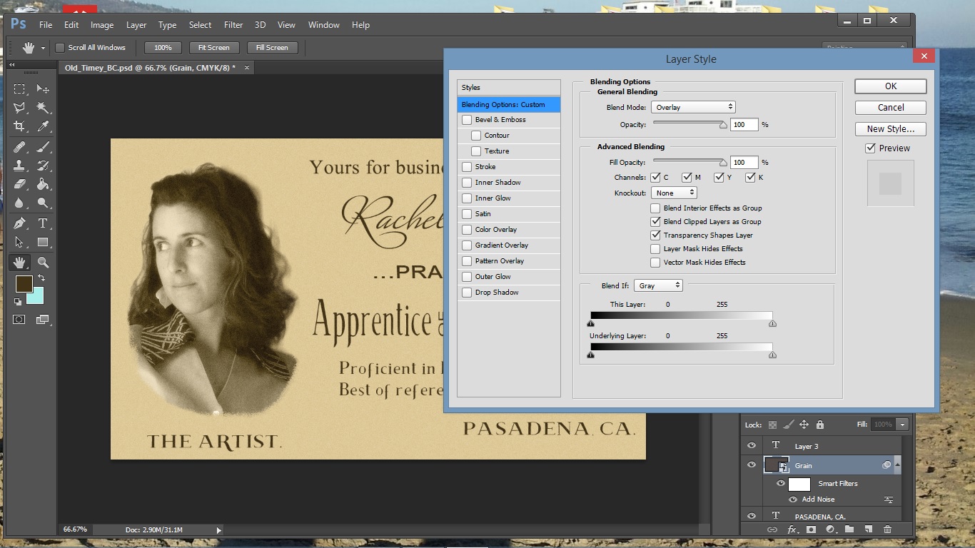
Task: Select the Crop tool
Action: [x=19, y=126]
